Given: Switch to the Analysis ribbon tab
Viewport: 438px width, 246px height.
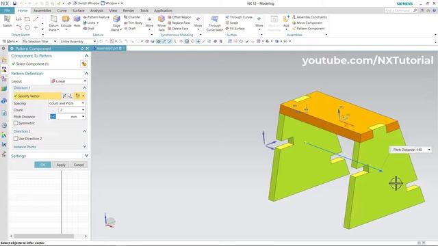Looking at the screenshot, I should tap(96, 11).
